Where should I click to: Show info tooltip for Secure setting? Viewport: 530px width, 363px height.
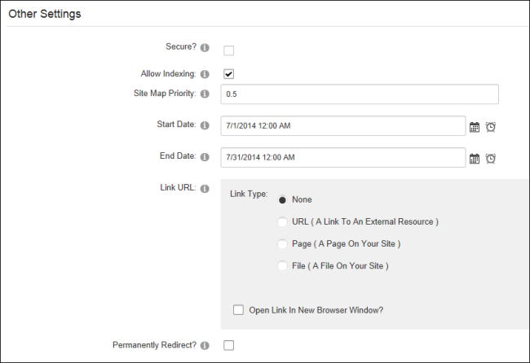[205, 47]
